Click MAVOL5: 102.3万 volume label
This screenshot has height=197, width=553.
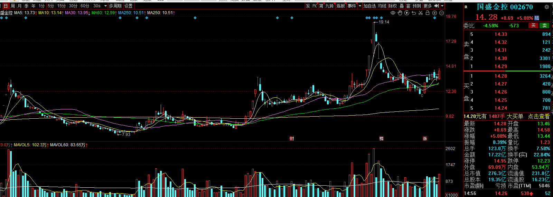tap(31, 145)
